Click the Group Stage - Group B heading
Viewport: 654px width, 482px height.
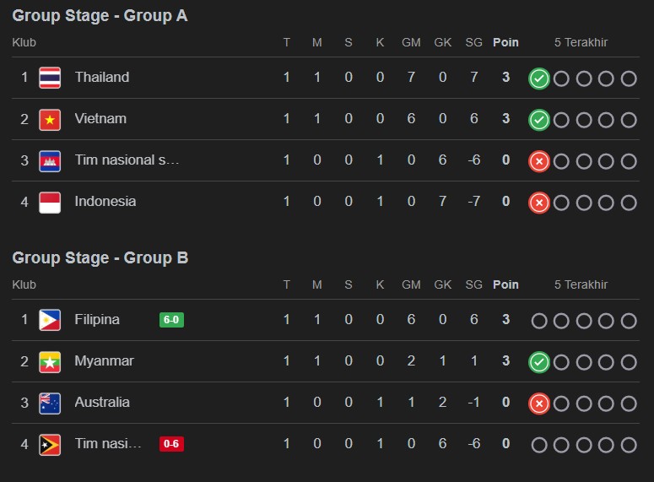pyautogui.click(x=100, y=258)
